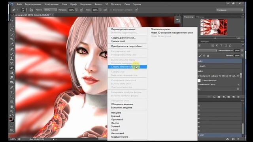Select the Type tool (T)
This screenshot has width=253, height=142.
[x=11, y=92]
